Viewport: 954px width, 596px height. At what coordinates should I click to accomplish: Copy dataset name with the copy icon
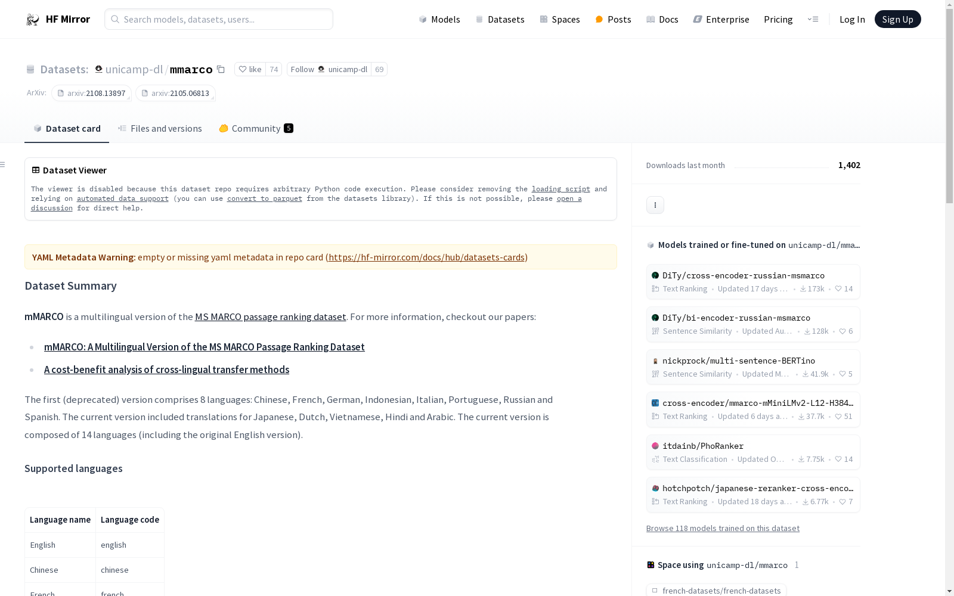tap(221, 69)
